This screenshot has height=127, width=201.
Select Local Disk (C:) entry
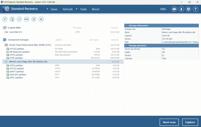click(x=63, y=32)
